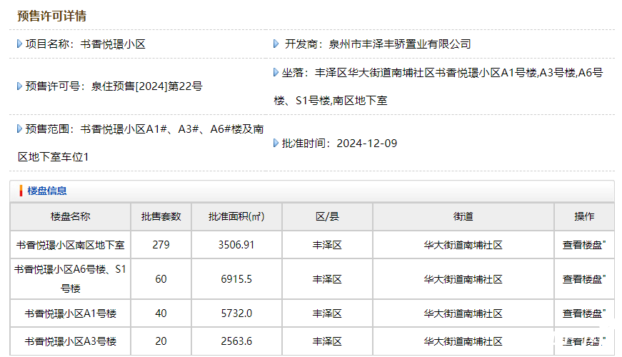The width and height of the screenshot is (622, 357).
Task: Click permit number 泉住预售[2024]第22号
Action: point(147,86)
